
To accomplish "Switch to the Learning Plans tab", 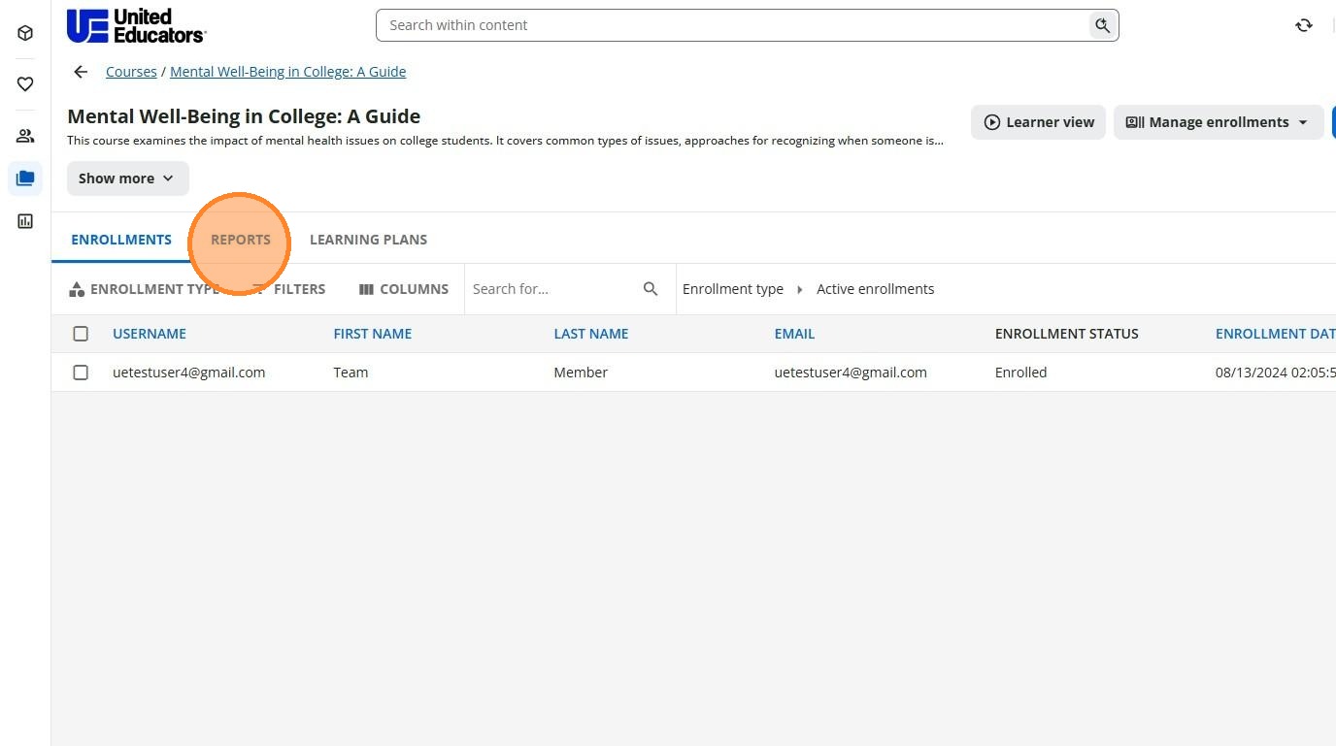I will pos(368,240).
